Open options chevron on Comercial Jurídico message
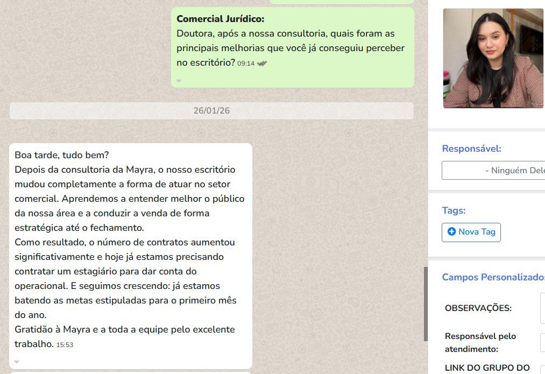 tap(179, 81)
